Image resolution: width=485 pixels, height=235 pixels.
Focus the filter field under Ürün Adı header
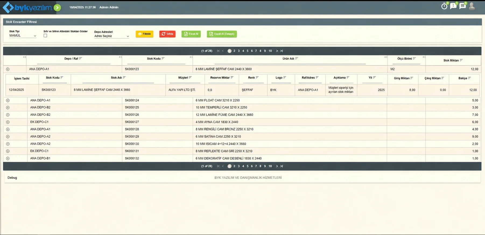(x=290, y=62)
